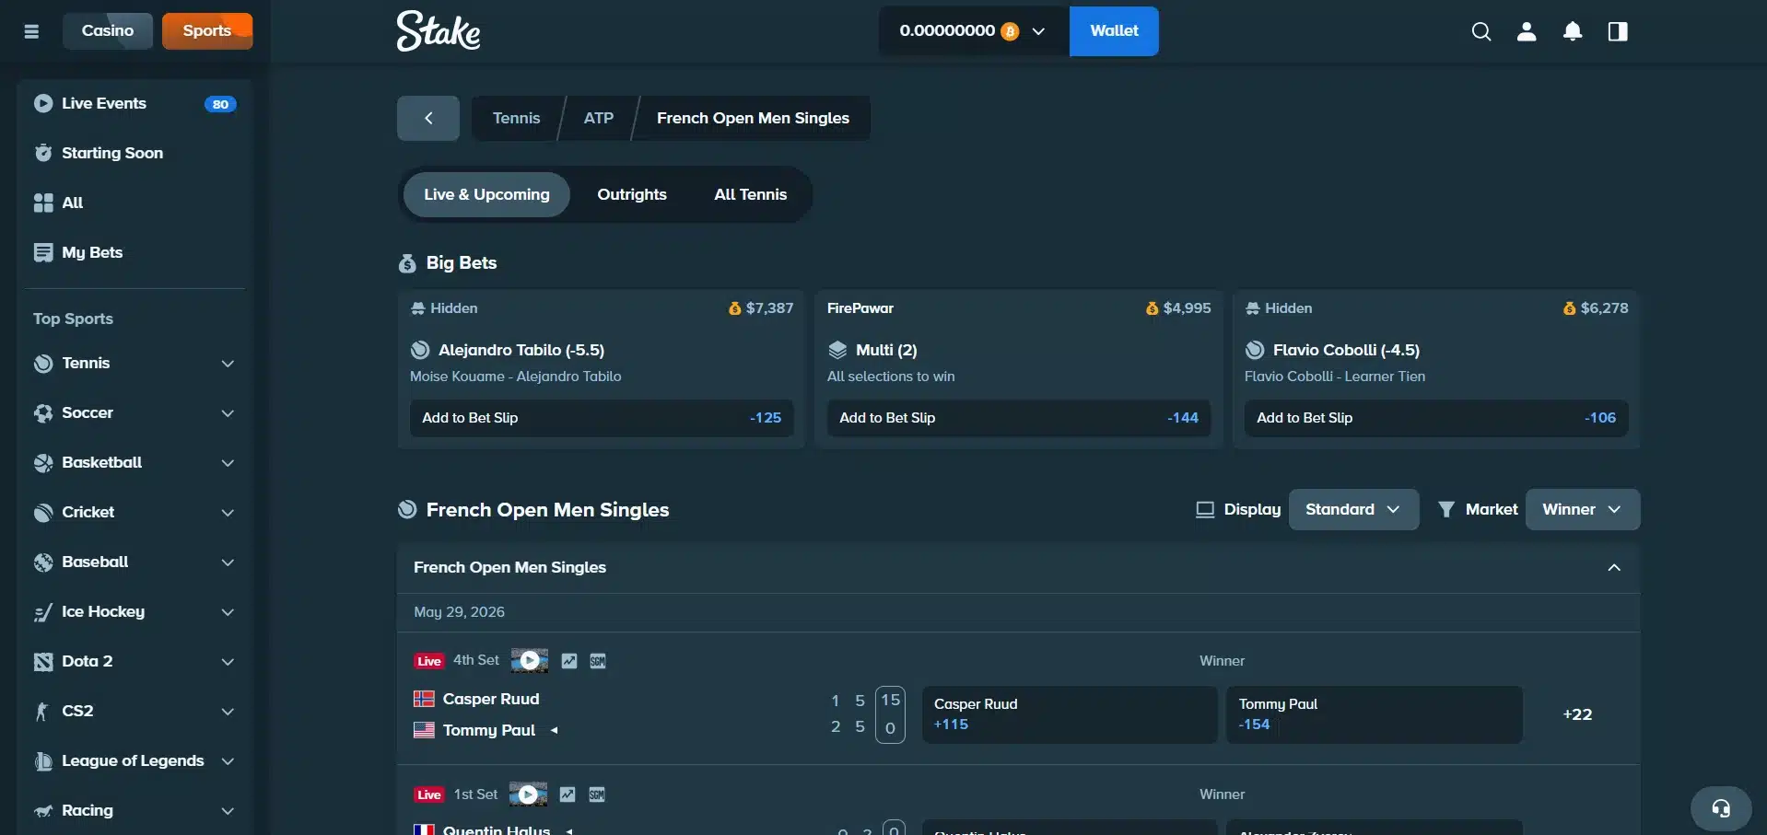Screen dimensions: 1767x835
Task: Open live stream video for 1st Set match
Action: (x=528, y=794)
